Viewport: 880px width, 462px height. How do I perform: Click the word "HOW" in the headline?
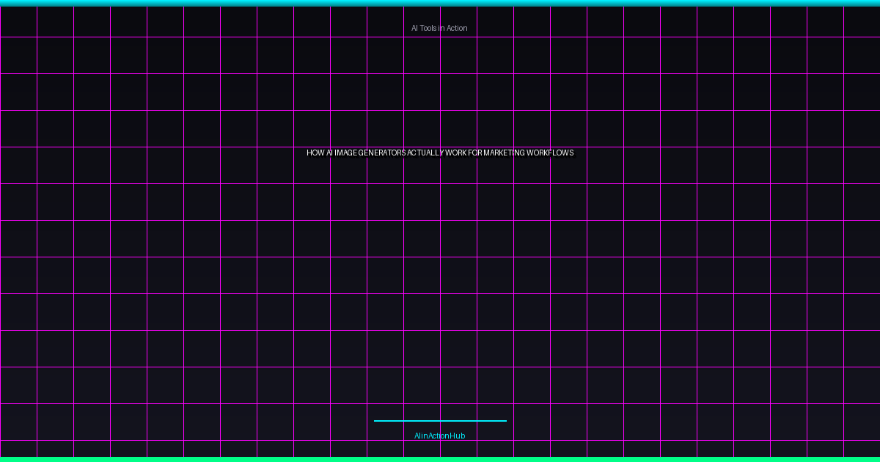click(x=315, y=153)
